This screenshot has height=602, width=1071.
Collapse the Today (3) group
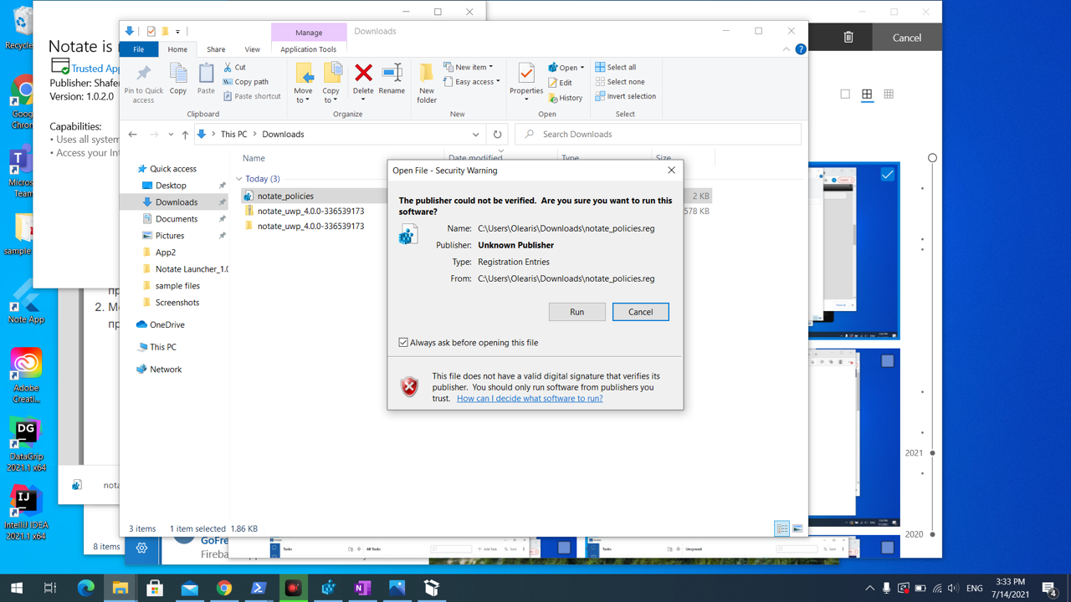point(239,179)
